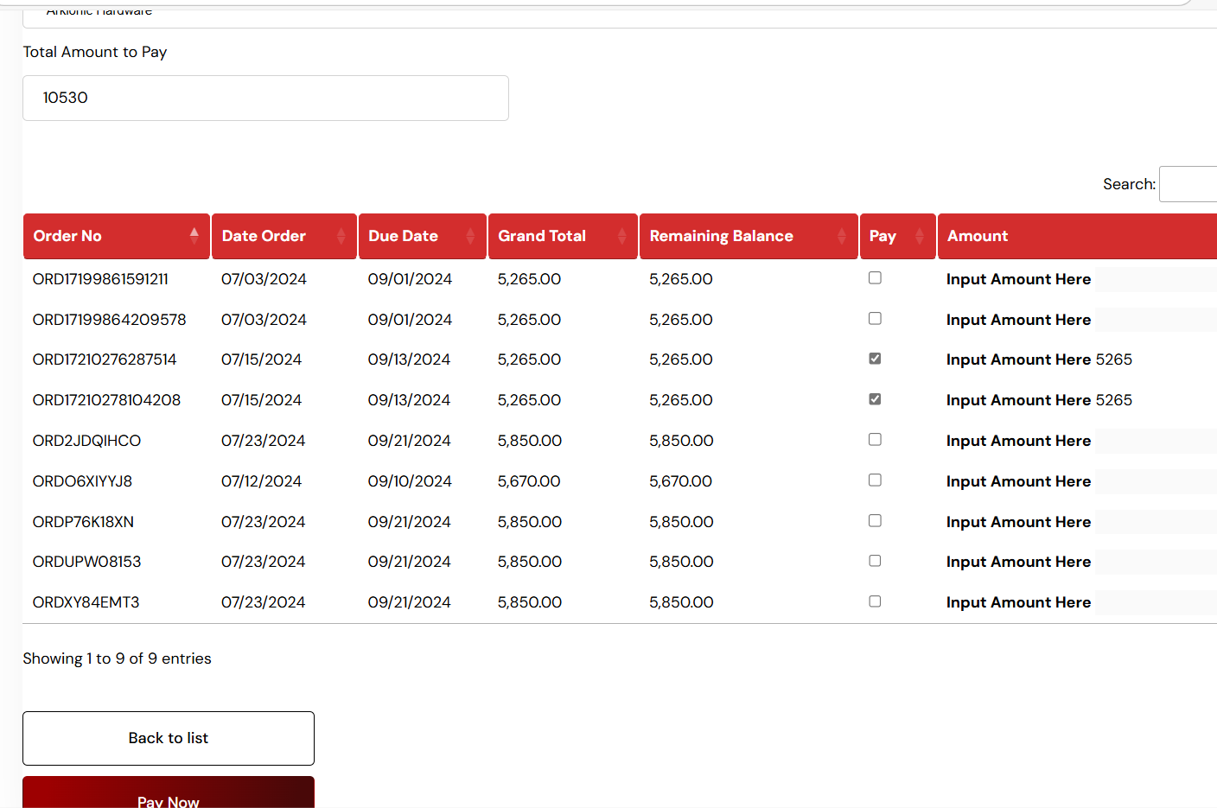Edit amount input for ORD17210276287514
Screen dimensions: 1217x808
click(x=1156, y=359)
